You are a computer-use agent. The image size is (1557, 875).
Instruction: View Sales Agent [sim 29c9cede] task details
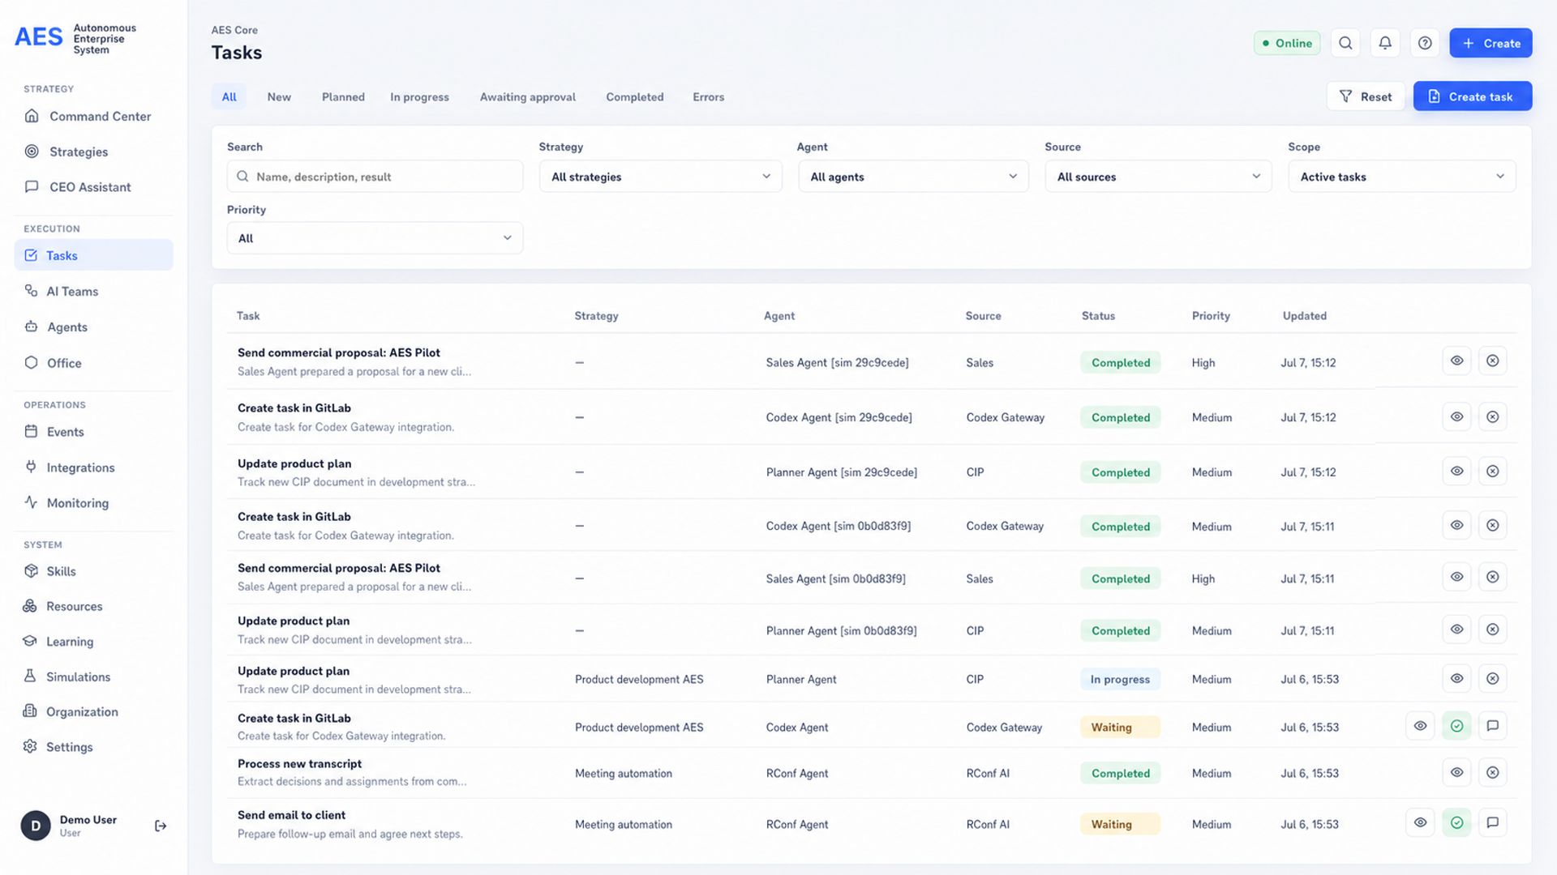point(1456,361)
